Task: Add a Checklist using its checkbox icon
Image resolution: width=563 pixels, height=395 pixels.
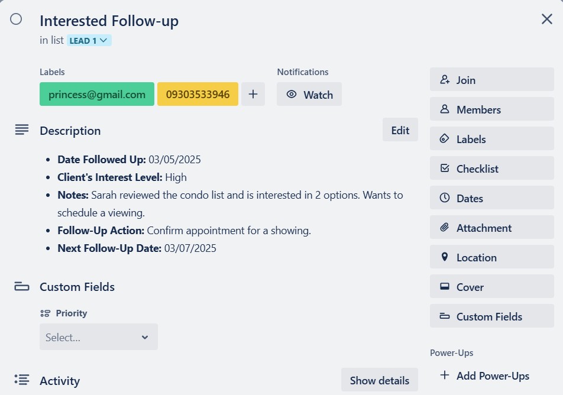Action: (445, 169)
